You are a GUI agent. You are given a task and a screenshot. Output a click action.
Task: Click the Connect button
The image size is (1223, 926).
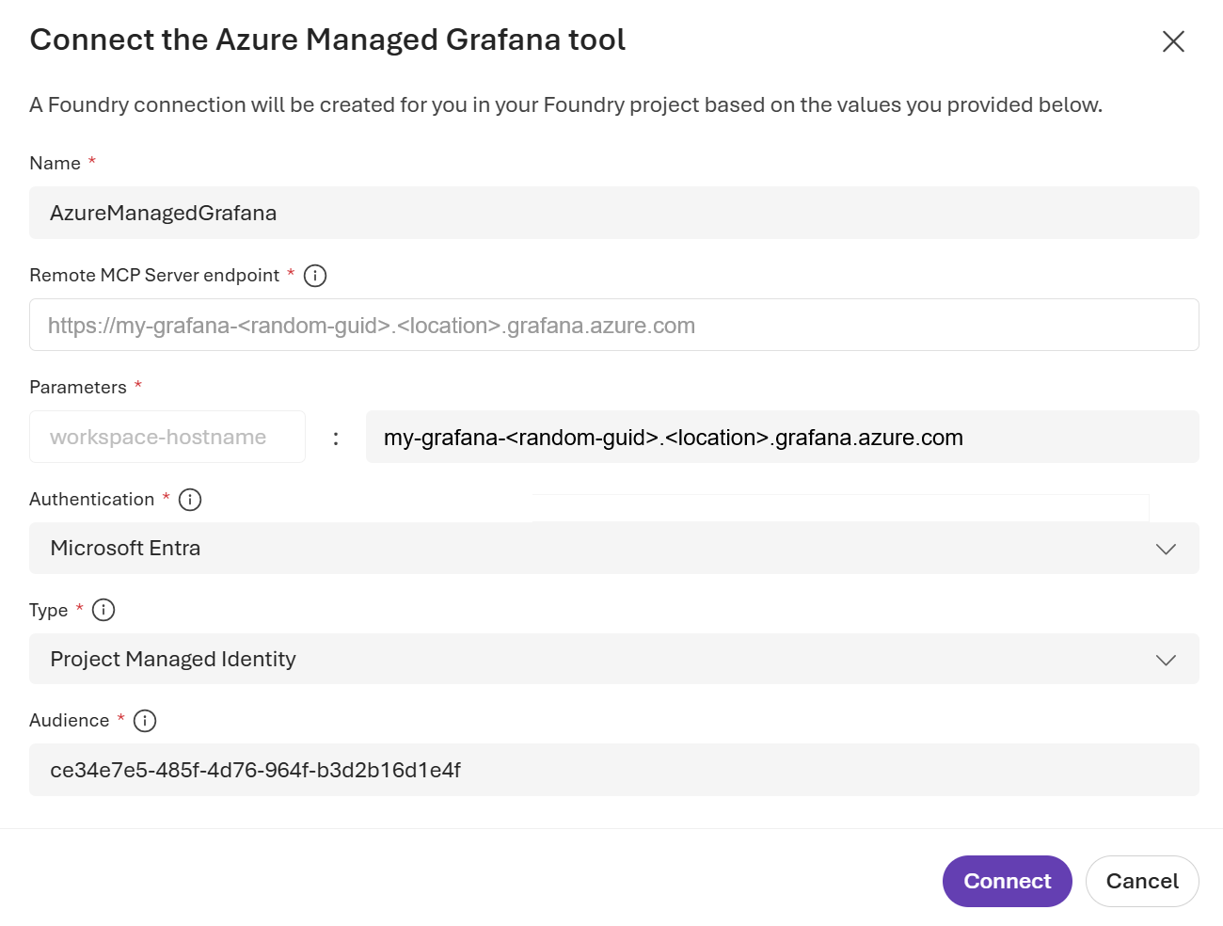[1008, 881]
